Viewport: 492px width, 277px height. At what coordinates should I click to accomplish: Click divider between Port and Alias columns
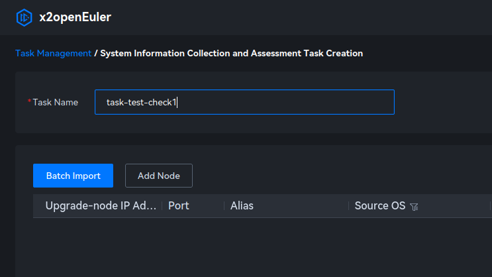[224, 206]
